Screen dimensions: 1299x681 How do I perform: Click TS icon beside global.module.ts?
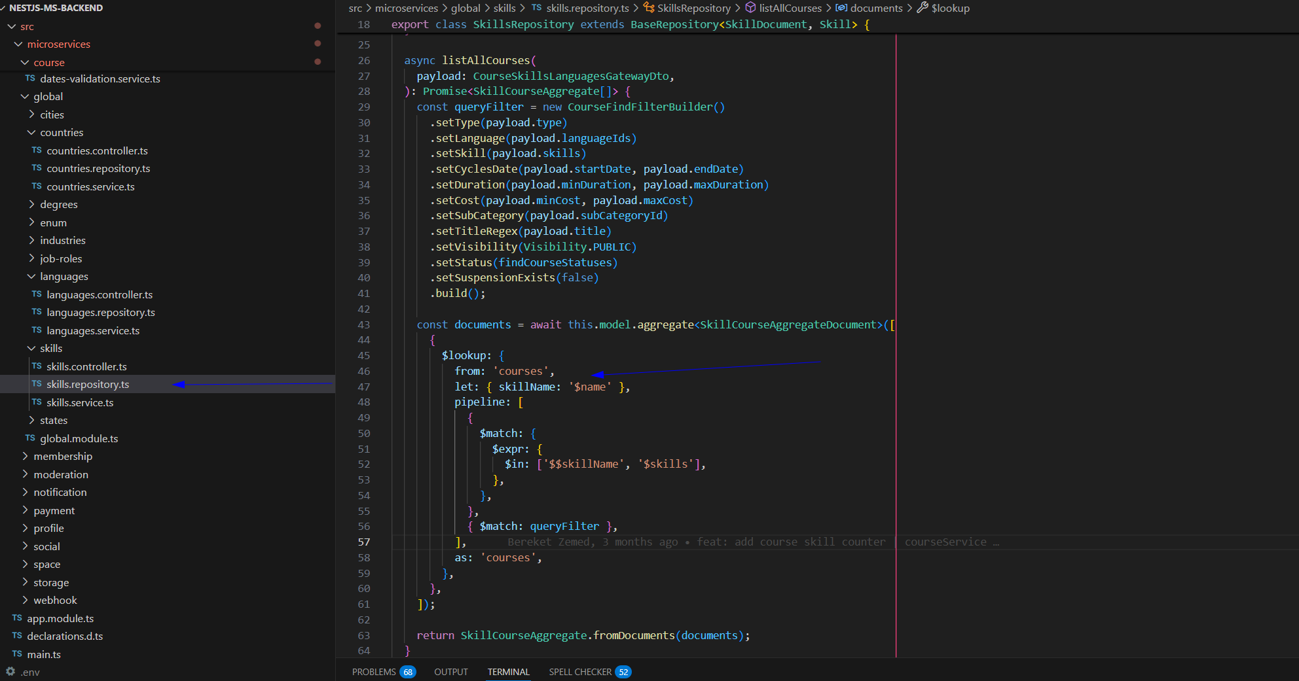tap(30, 438)
